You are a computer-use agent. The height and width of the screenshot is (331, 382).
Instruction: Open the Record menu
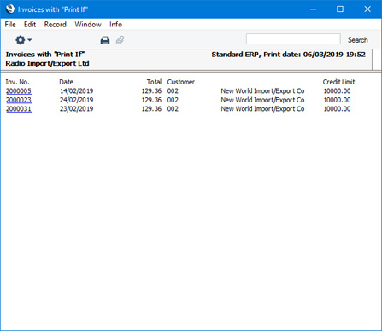coord(56,25)
